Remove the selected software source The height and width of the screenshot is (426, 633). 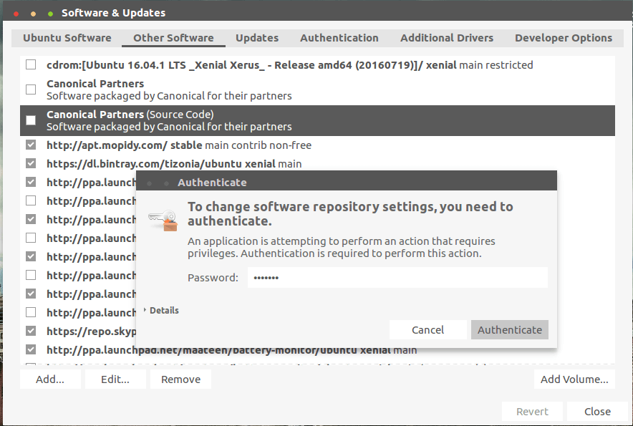click(181, 379)
